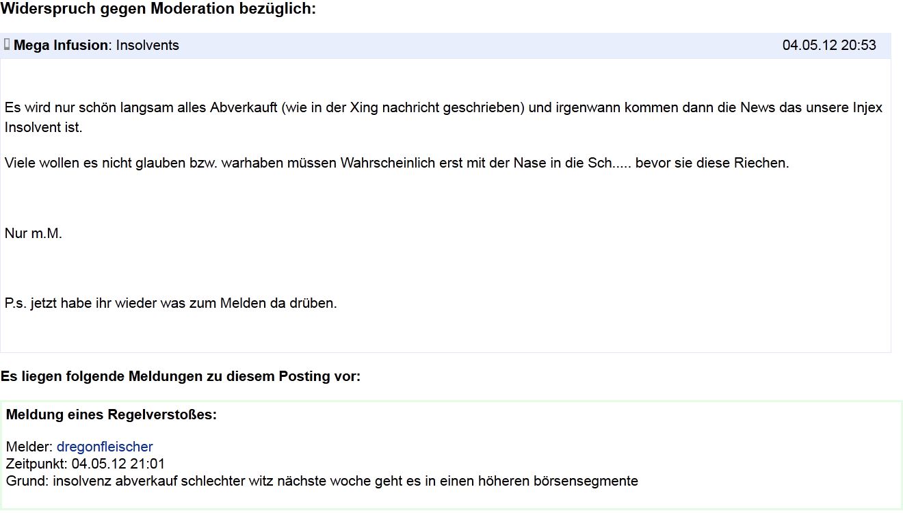Viewport: 903px width, 513px height.
Task: Click the posting timestamp 04.05.12 20:53
Action: point(829,45)
